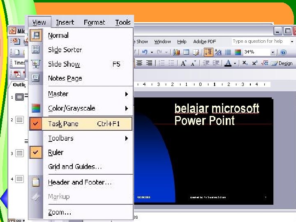
Task: Choose Slide Show F5 entry
Action: (x=81, y=64)
